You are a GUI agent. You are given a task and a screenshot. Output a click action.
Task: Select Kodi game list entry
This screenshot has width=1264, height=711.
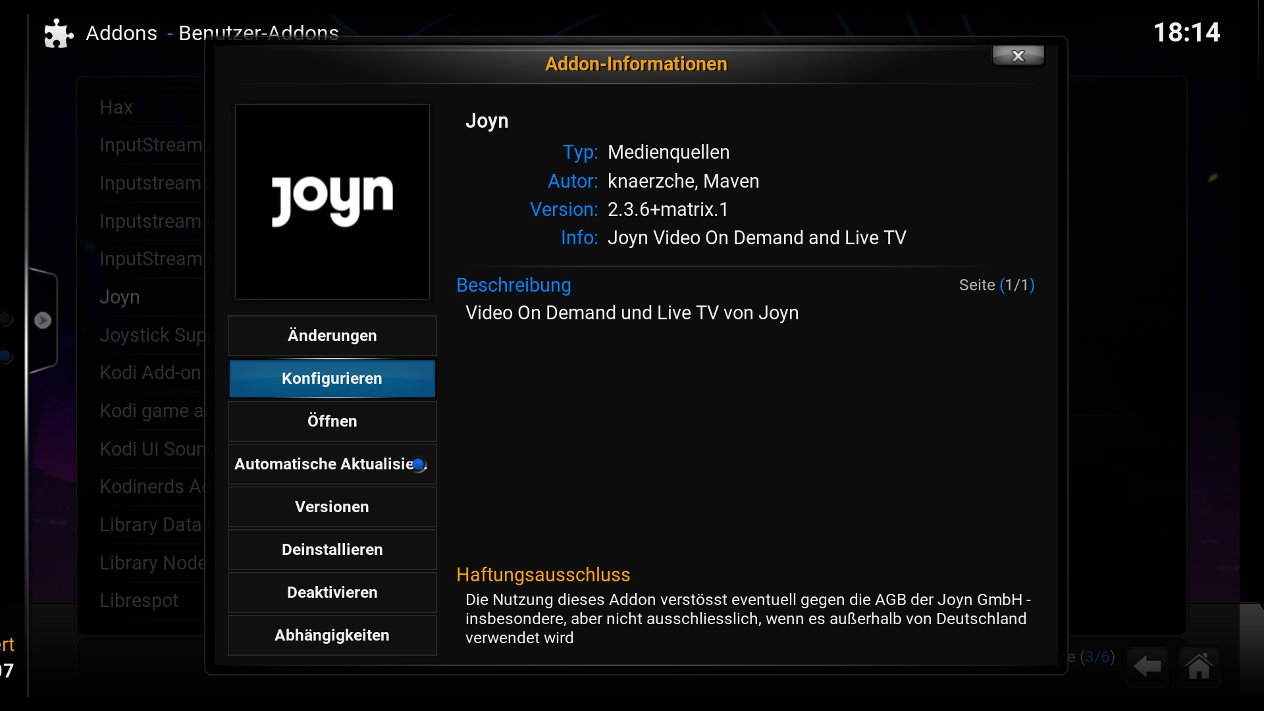point(152,411)
